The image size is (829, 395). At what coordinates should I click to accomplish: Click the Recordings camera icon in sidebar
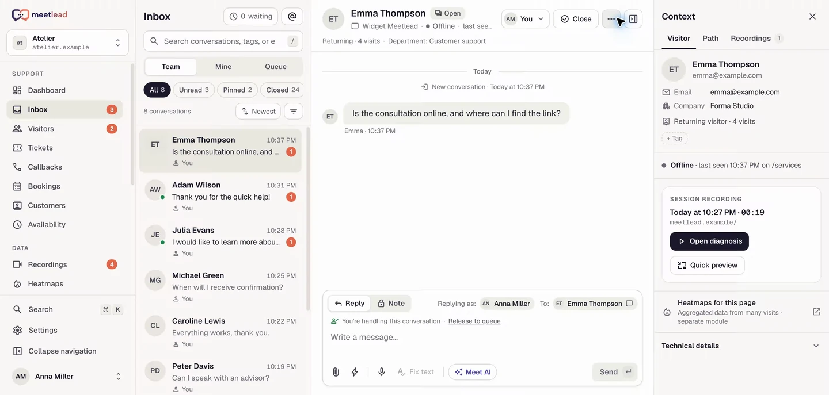(x=17, y=264)
